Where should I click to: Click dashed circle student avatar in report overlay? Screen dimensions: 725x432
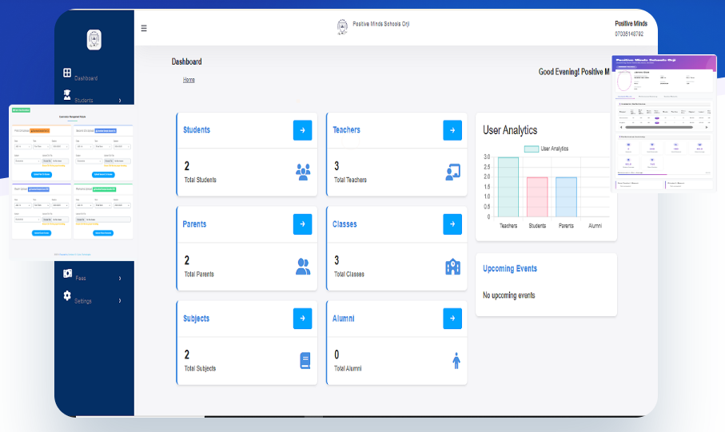[623, 81]
